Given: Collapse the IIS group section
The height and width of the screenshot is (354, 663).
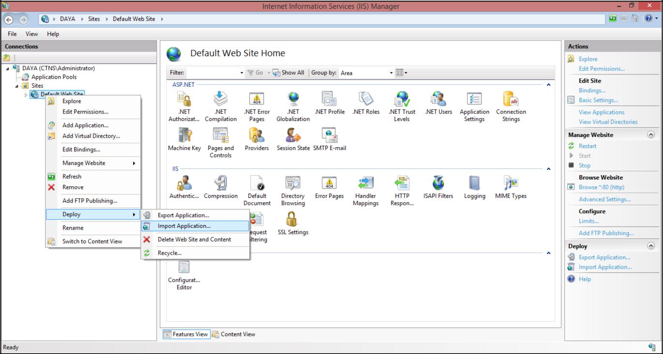Looking at the screenshot, I should coord(548,169).
